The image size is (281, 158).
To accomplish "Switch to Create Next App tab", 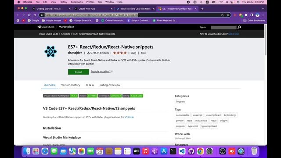I will pos(94,9).
